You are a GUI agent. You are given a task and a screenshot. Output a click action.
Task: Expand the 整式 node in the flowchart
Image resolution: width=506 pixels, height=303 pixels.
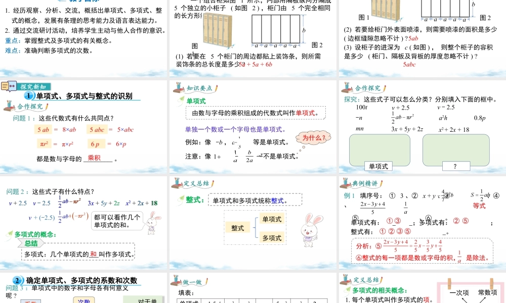click(237, 228)
